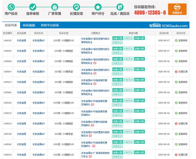The image size is (196, 159).
Task: Click the orange 我要投诉 button
Action: pos(177,9)
